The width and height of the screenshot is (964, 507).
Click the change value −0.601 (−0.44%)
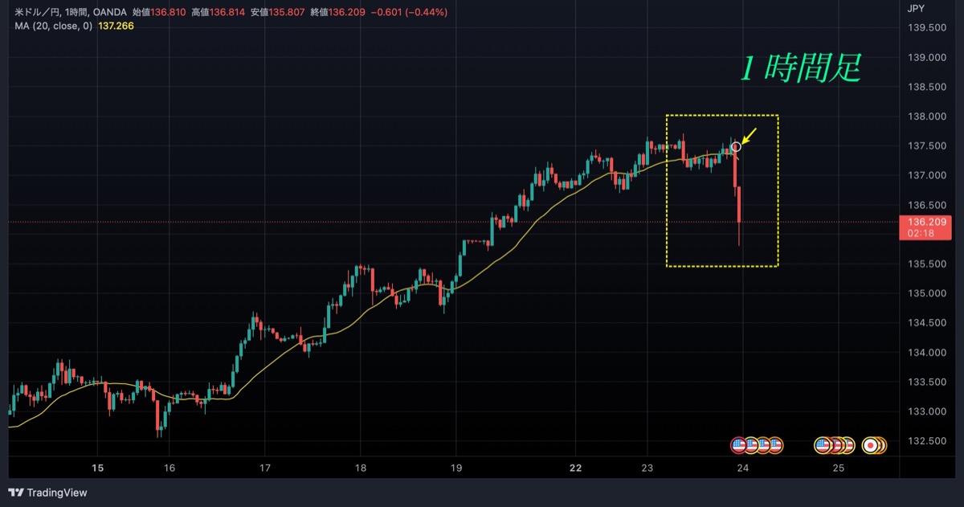(x=407, y=13)
